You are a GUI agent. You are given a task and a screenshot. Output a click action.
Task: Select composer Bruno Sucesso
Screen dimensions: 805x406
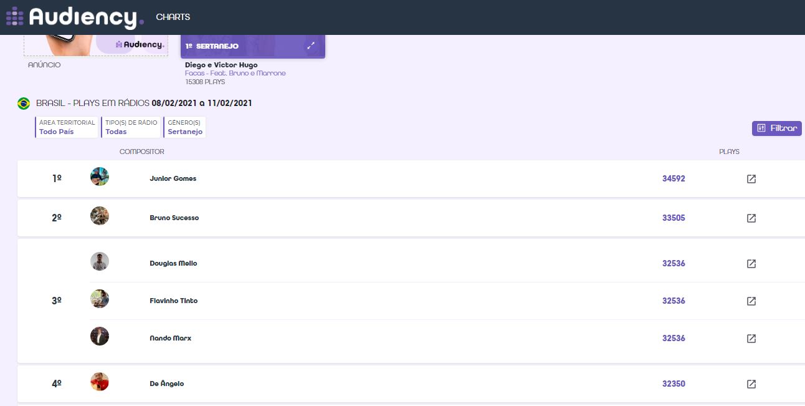[174, 218]
